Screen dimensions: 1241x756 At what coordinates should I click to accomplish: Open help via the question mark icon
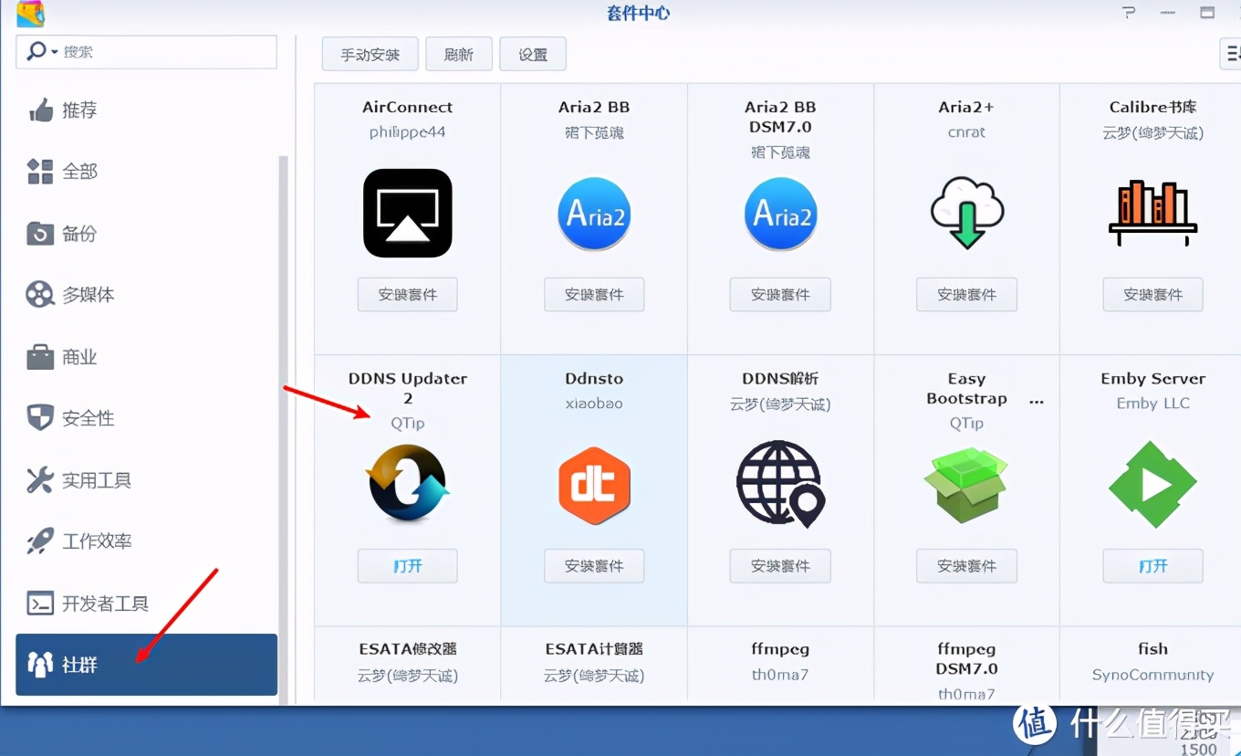pyautogui.click(x=1128, y=13)
